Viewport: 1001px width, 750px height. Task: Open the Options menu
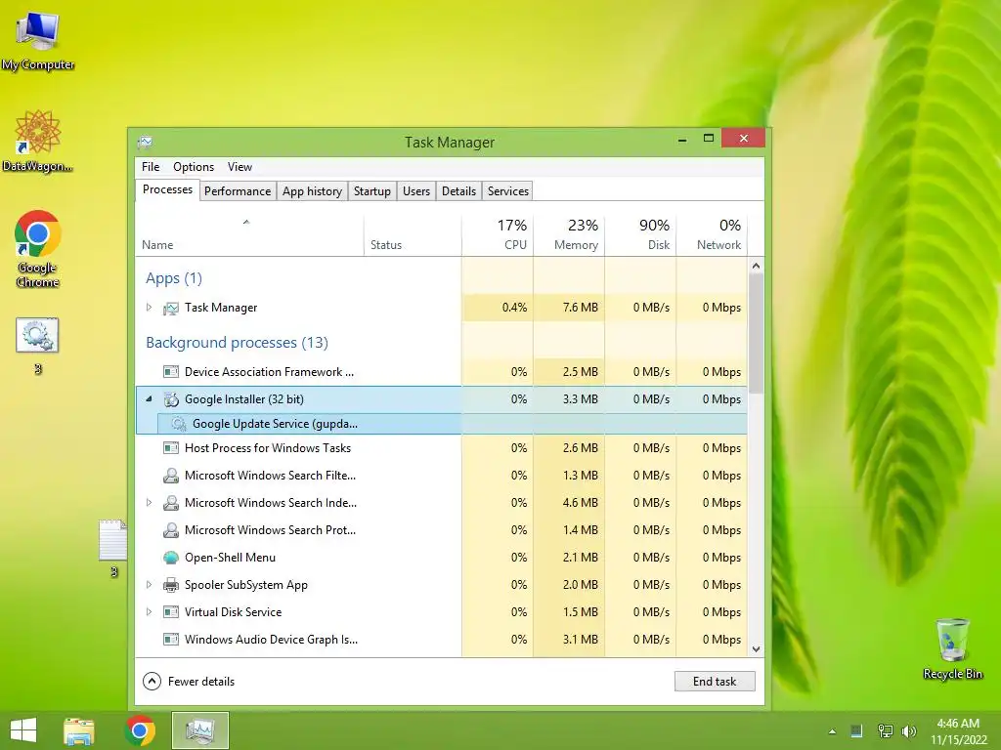tap(194, 167)
